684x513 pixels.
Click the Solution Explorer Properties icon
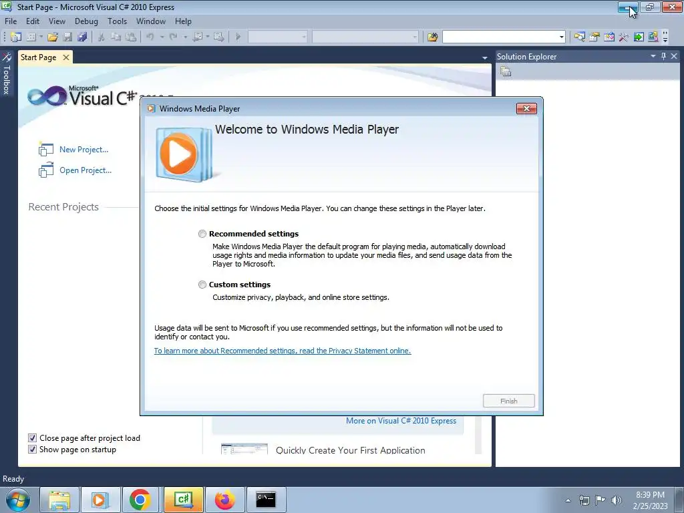pos(506,71)
